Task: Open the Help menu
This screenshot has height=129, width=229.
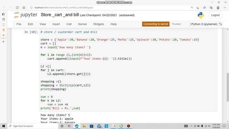Action: coord(113,24)
